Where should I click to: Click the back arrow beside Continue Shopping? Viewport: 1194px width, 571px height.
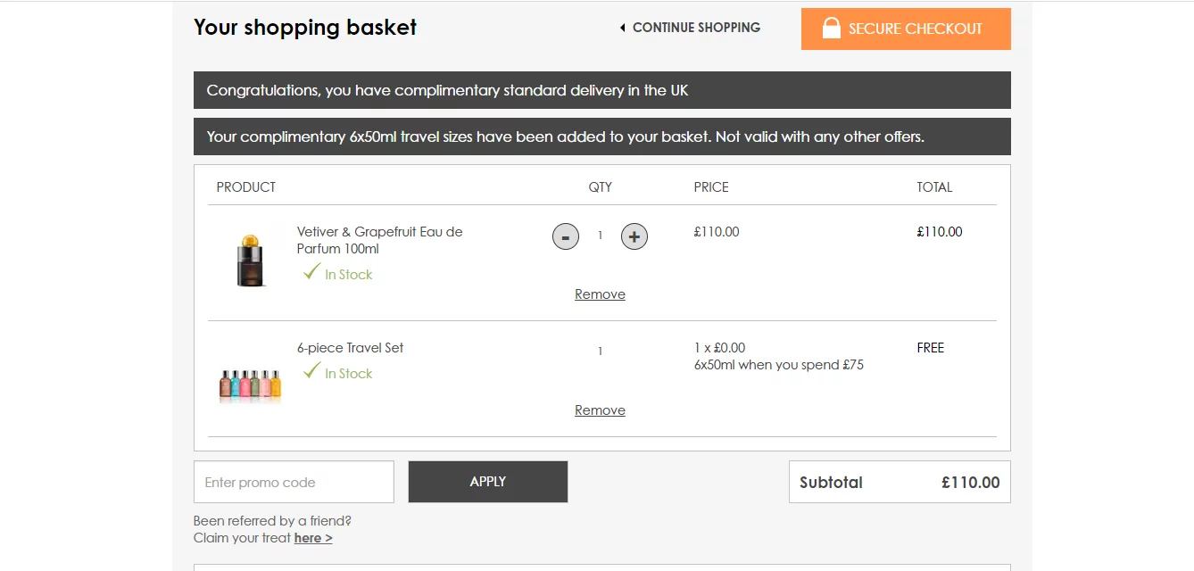pyautogui.click(x=622, y=28)
